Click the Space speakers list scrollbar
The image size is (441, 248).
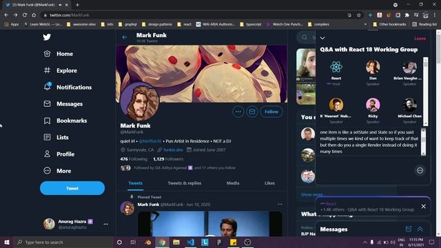coord(426,92)
